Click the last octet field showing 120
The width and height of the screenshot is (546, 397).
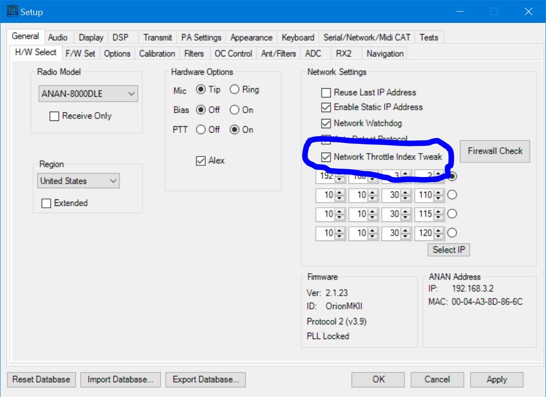pos(424,234)
